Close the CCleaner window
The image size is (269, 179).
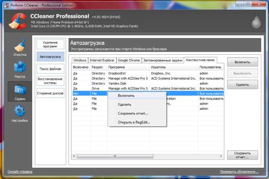(x=259, y=4)
